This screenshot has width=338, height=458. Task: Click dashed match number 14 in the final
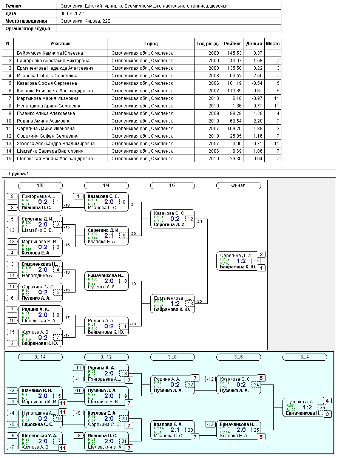[x=256, y=261]
